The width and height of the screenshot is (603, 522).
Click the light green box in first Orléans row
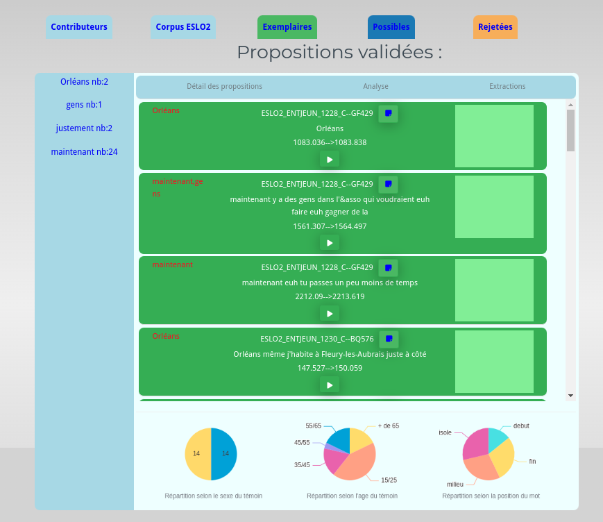tap(494, 136)
